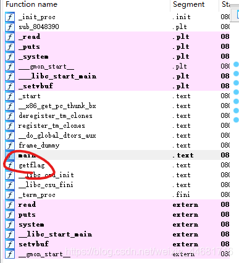Click function icon beside extern read
239x263 pixels.
click(10, 204)
